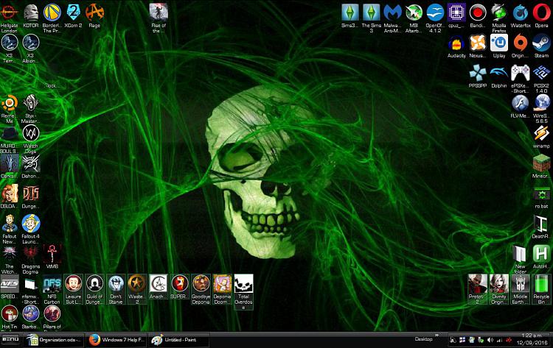This screenshot has width=553, height=348.
Task: Open the Minecraft desktop icon
Action: 541,166
